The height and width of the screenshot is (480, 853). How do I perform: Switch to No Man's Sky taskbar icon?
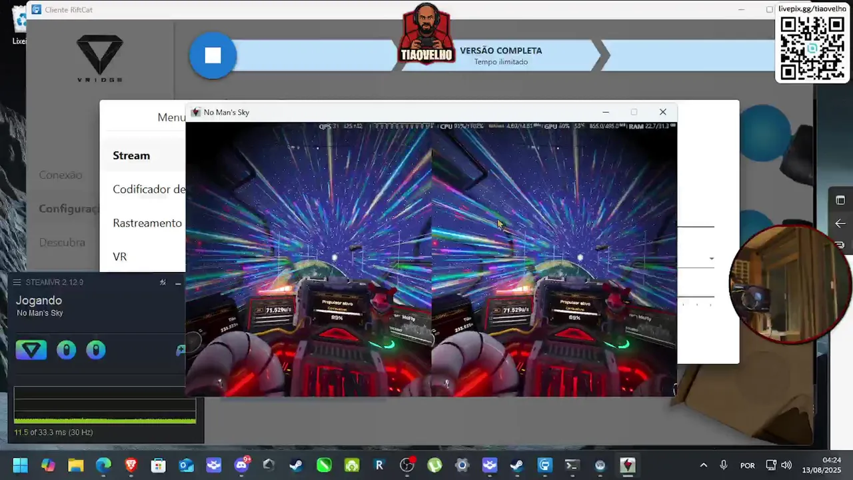tap(627, 465)
